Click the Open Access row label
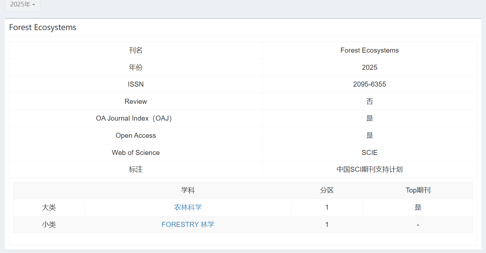486x253 pixels. (136, 136)
